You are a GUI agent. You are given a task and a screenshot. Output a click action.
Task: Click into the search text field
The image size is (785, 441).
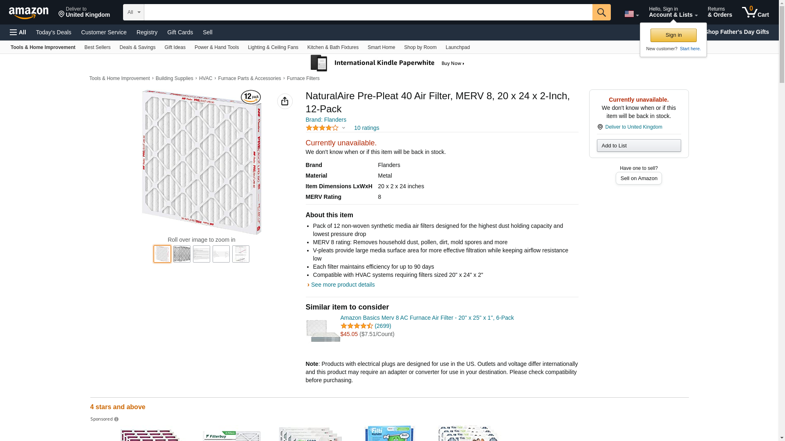368,12
